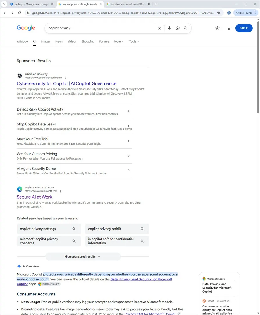
Task: Close the Settings - Manage search engines tab
Action: [52, 4]
